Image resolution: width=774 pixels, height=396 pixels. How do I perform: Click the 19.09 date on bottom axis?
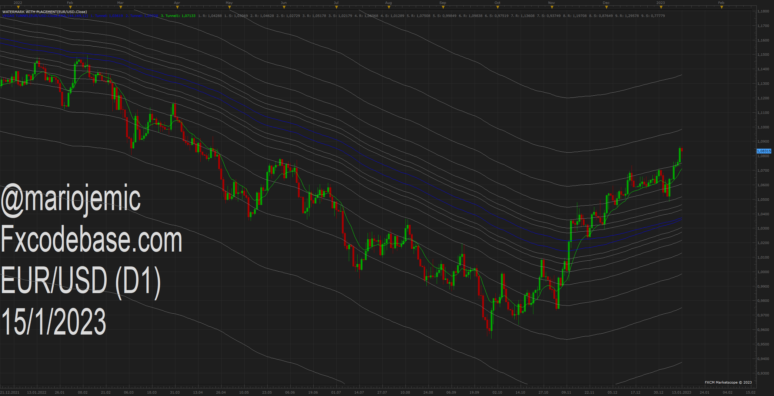[x=474, y=392]
